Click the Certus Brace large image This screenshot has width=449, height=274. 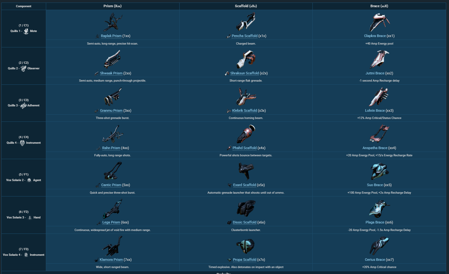[x=379, y=246]
